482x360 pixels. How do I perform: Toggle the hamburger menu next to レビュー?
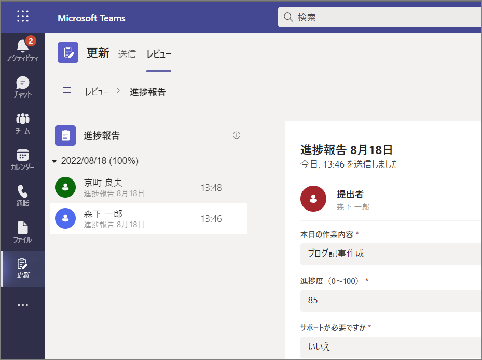click(67, 90)
